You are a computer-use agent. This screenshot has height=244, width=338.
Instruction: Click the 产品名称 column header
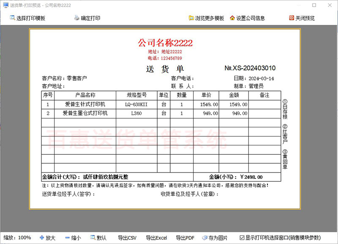[85, 95]
